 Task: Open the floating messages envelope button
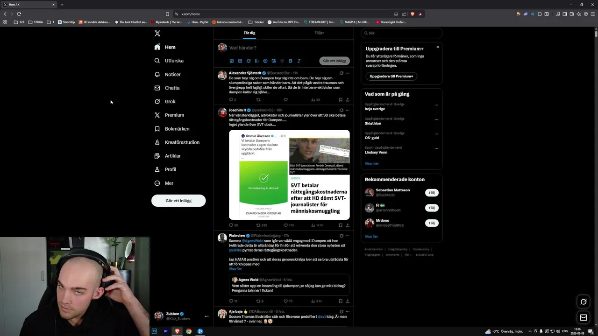584,318
